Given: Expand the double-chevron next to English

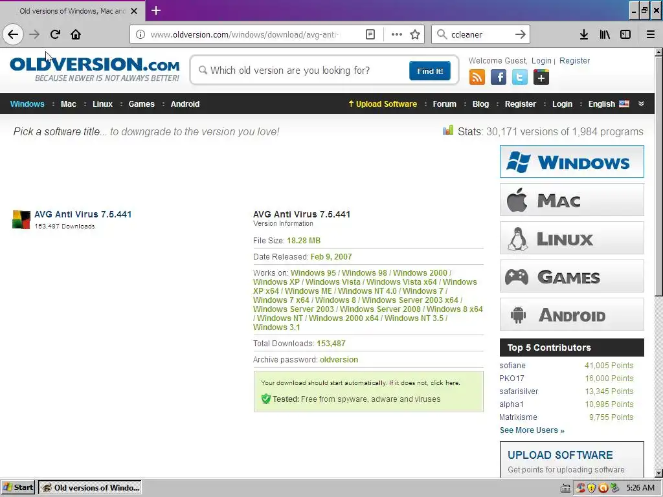Looking at the screenshot, I should pyautogui.click(x=641, y=104).
